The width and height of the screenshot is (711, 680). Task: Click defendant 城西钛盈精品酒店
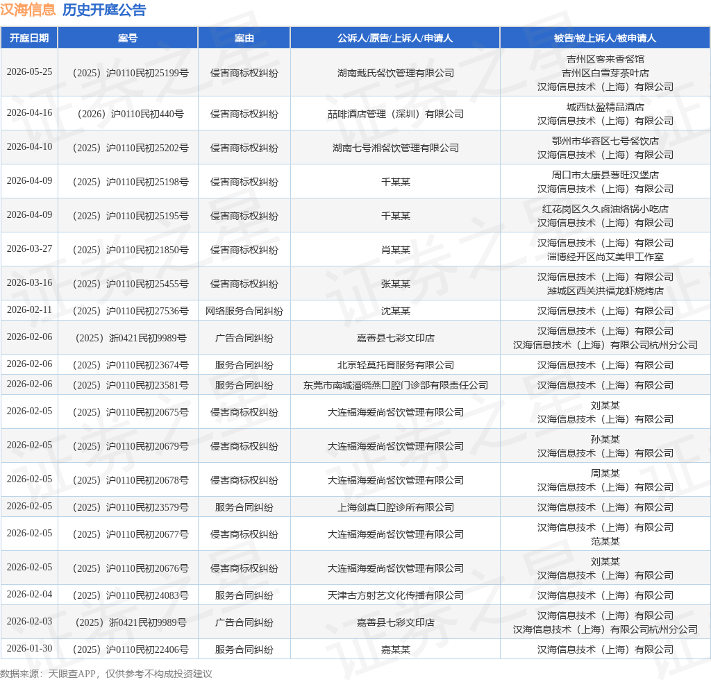tap(605, 107)
